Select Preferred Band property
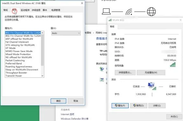183x121 pixels. (14, 64)
